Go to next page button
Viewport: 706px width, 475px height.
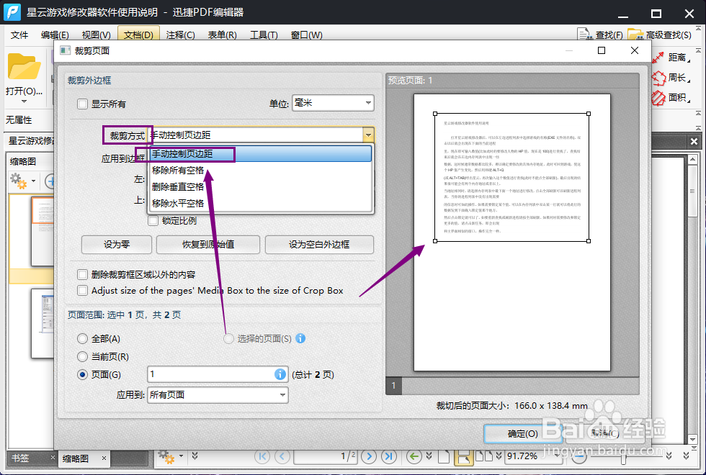click(369, 456)
